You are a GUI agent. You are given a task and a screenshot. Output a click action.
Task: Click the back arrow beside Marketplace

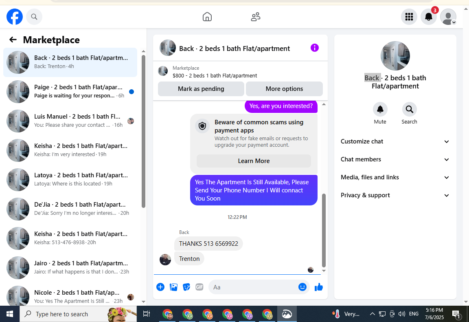click(x=13, y=40)
